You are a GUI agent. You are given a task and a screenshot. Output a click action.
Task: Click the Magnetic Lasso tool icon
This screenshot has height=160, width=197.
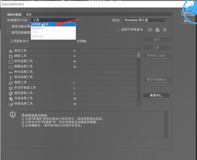tap(11, 94)
